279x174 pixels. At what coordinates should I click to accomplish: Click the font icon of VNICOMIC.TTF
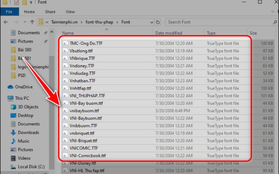point(65,148)
